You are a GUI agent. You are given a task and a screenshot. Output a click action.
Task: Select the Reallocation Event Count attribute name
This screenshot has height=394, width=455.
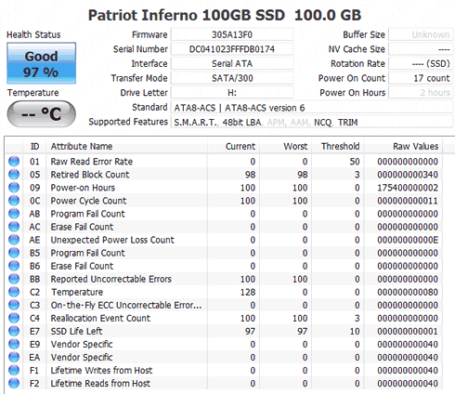[x=100, y=318]
